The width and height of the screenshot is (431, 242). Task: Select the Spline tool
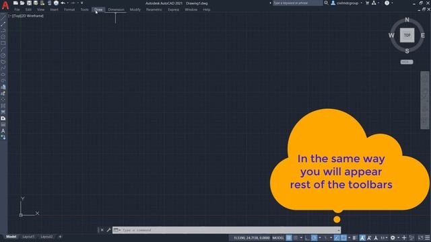[x=3, y=69]
